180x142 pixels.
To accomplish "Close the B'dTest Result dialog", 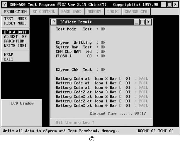I will click(148, 22).
